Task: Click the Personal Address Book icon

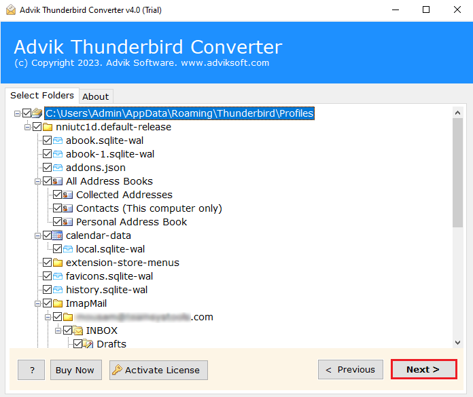Action: tap(67, 222)
